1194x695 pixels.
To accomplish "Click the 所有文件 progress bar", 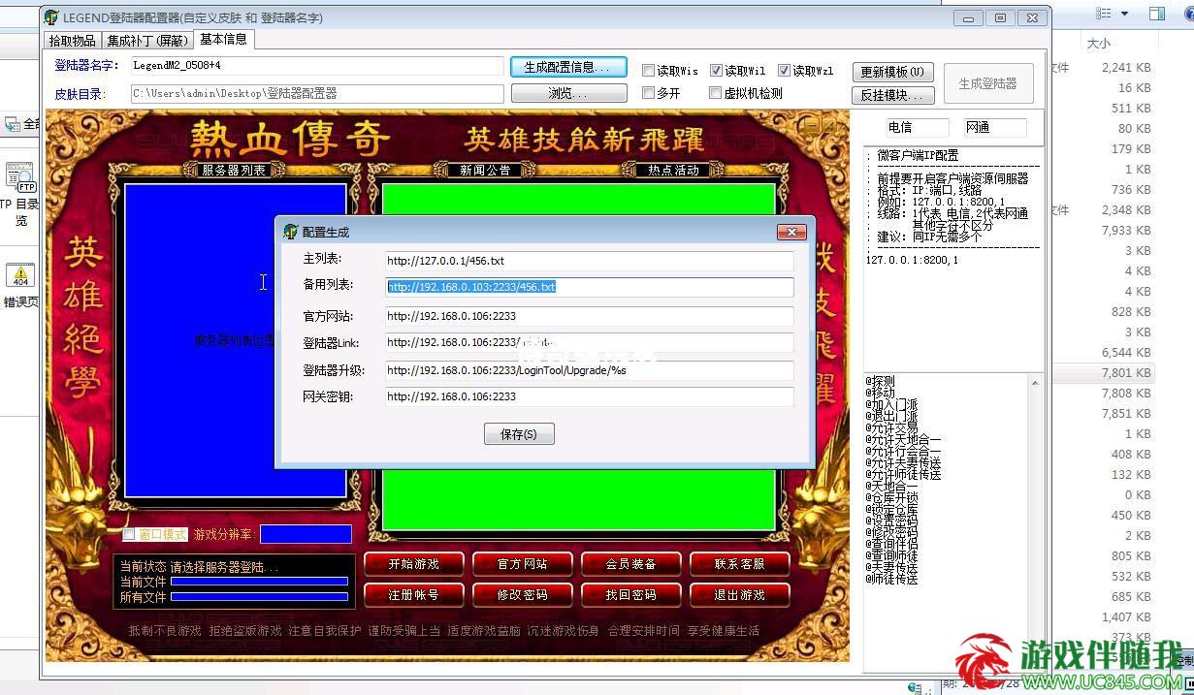I will pyautogui.click(x=259, y=597).
